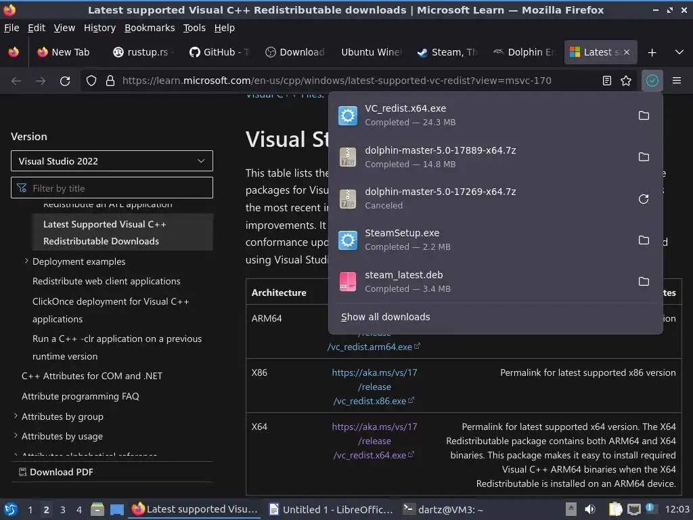
Task: Go forward one page
Action: 40,81
